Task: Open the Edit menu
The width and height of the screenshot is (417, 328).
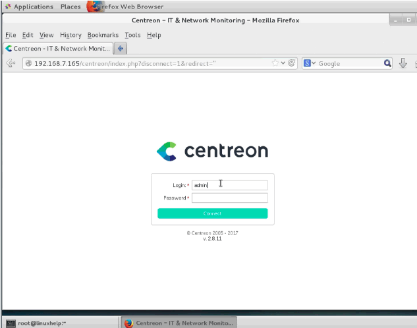Action: click(x=28, y=35)
